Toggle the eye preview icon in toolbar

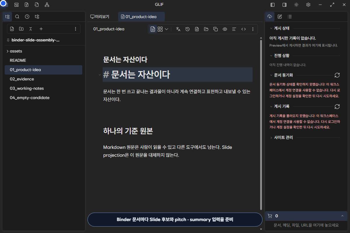pos(225,29)
